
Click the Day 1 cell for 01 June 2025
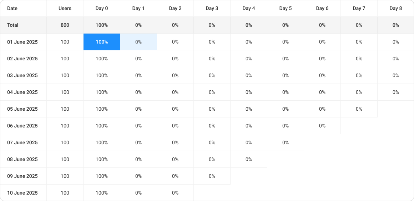tap(138, 42)
